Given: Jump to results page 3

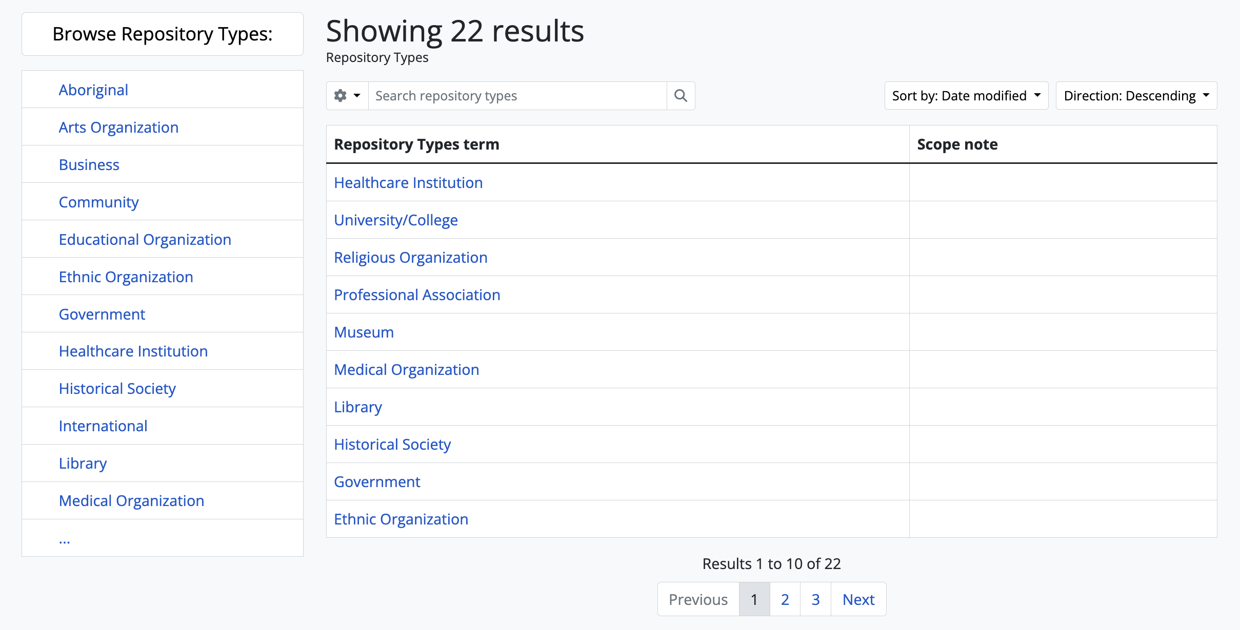Looking at the screenshot, I should click(815, 599).
